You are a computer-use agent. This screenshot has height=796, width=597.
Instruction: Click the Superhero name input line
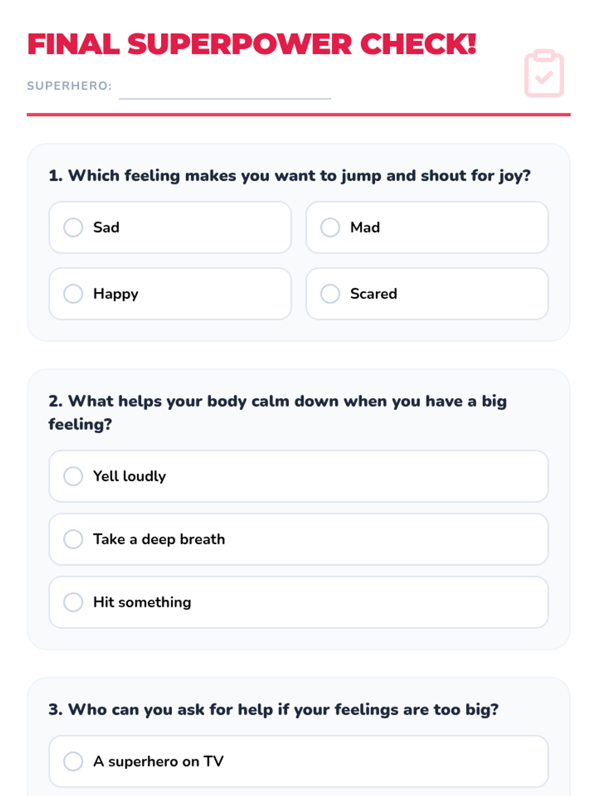click(225, 90)
